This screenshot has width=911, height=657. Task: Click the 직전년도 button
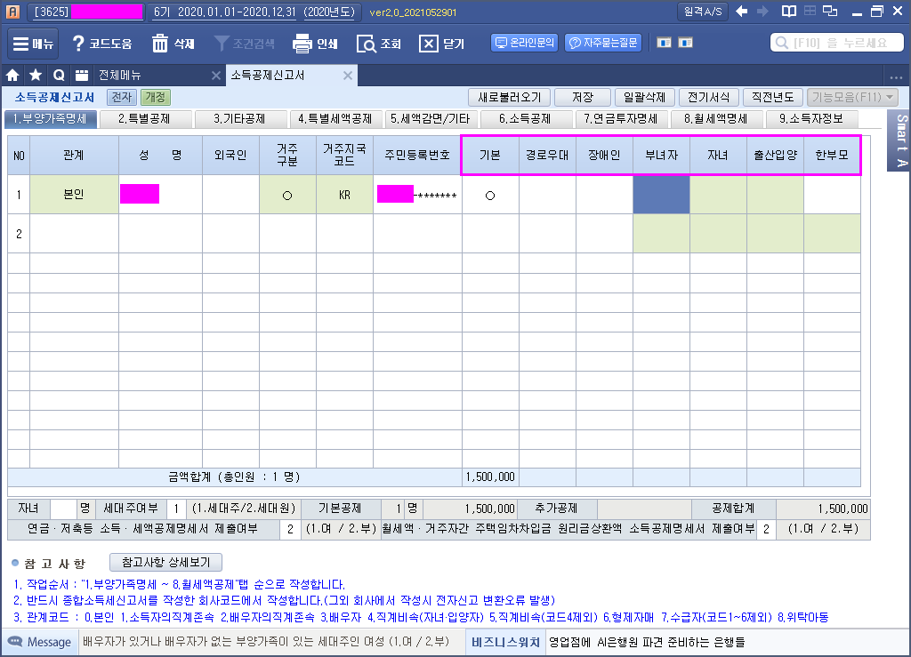click(x=772, y=98)
